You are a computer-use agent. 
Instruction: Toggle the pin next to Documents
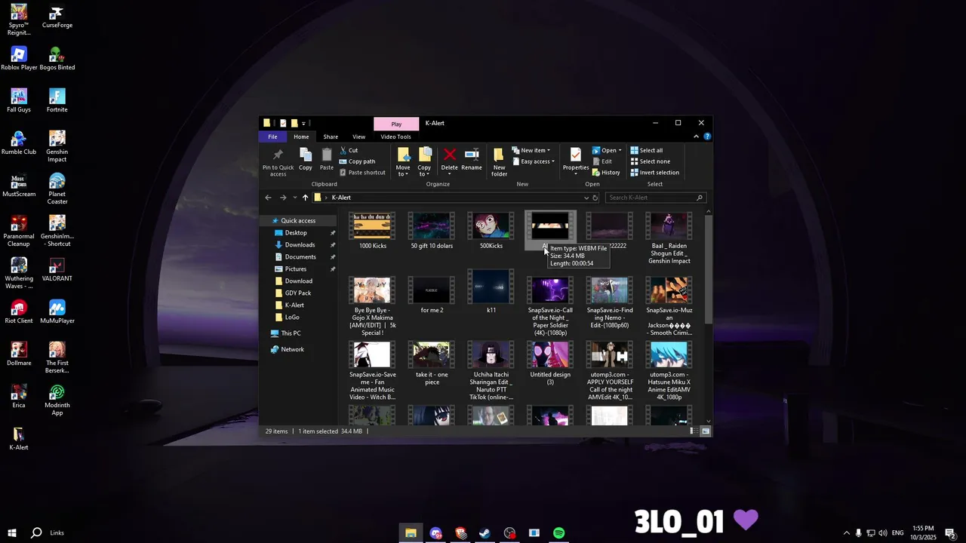[333, 257]
